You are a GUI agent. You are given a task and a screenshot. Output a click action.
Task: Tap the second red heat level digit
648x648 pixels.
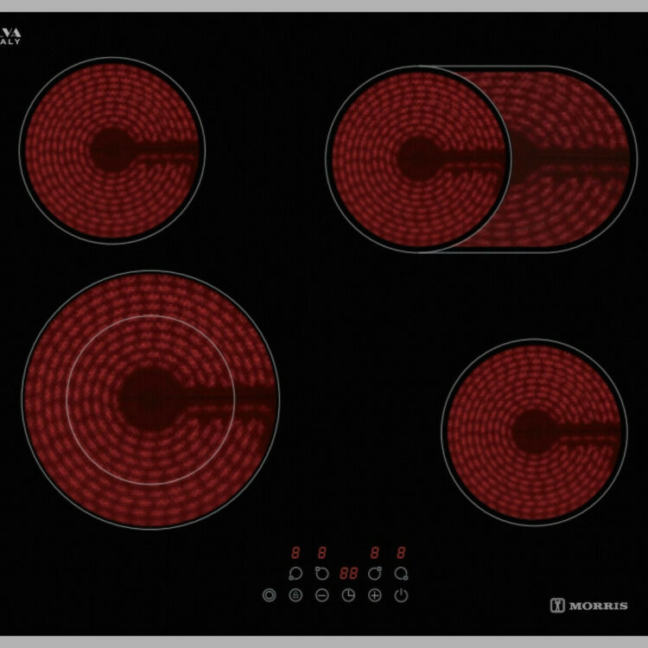tap(321, 552)
